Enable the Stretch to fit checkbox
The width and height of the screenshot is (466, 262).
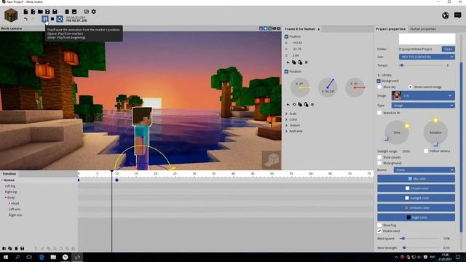coord(379,113)
